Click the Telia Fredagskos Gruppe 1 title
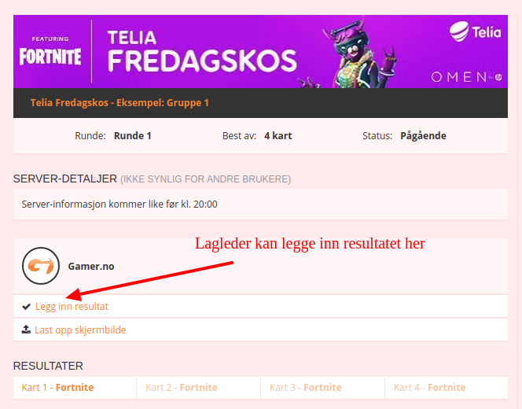 click(x=119, y=102)
